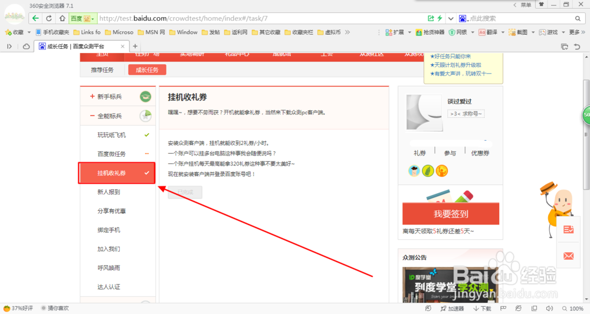This screenshot has height=314, width=590.
Task: Open the 游戏 games dropdown
Action: tap(552, 32)
